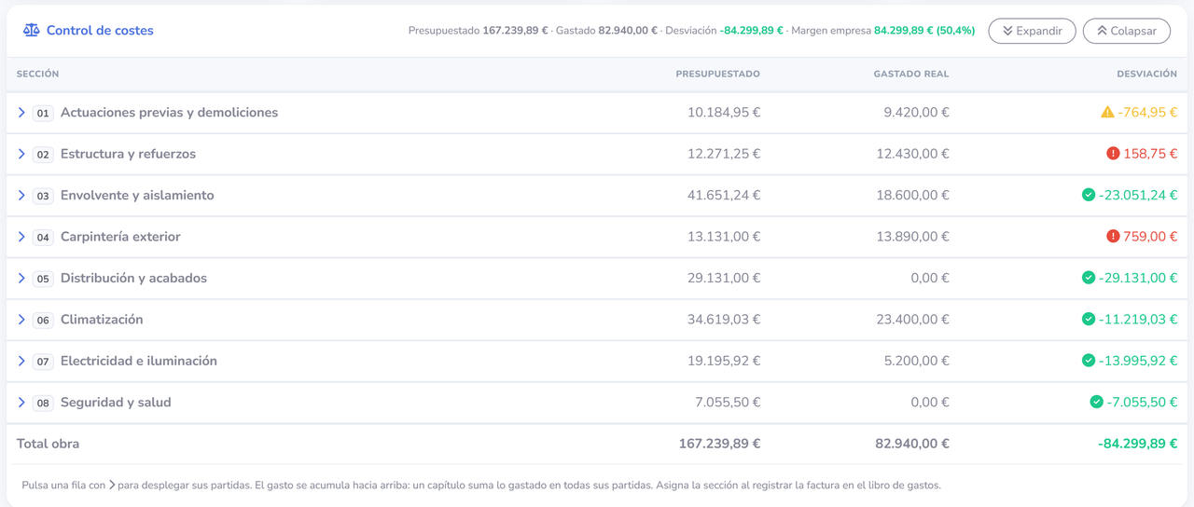Select the Estructura y refuerzos row label
This screenshot has height=507, width=1194.
pyautogui.click(x=128, y=154)
